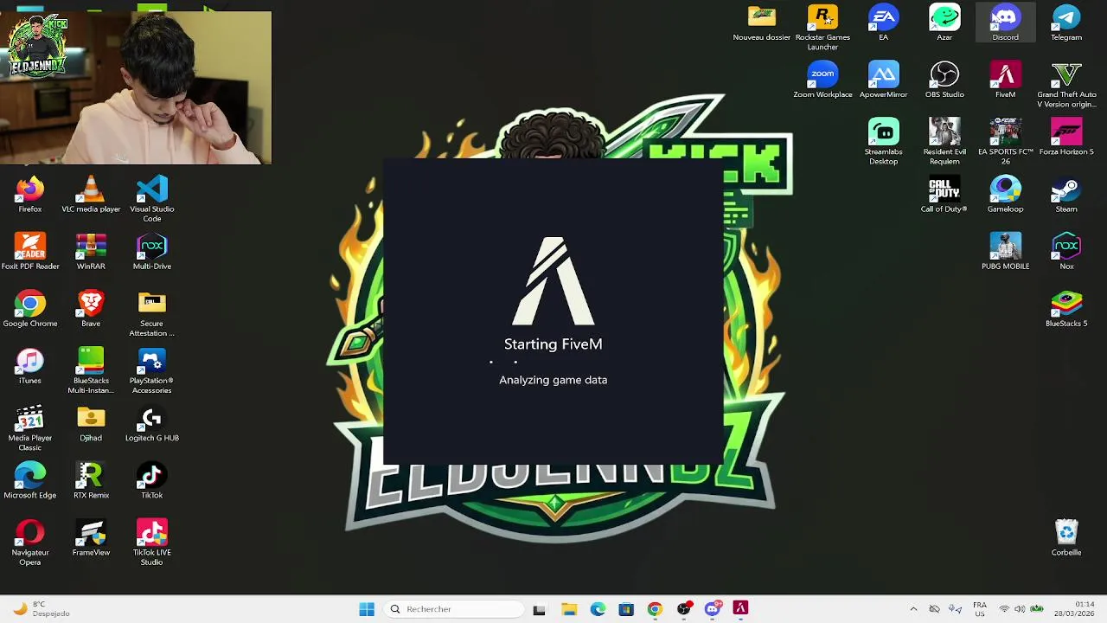The image size is (1107, 623).
Task: Open PlayStation Accessories icon
Action: click(x=151, y=371)
